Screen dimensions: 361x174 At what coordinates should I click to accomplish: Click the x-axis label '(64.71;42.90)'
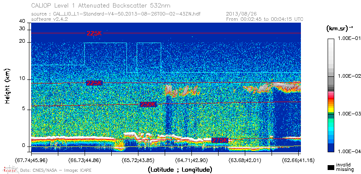(x=191, y=160)
